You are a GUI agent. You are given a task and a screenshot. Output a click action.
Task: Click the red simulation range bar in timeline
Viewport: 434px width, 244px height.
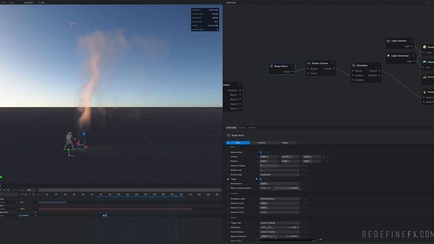(115, 209)
